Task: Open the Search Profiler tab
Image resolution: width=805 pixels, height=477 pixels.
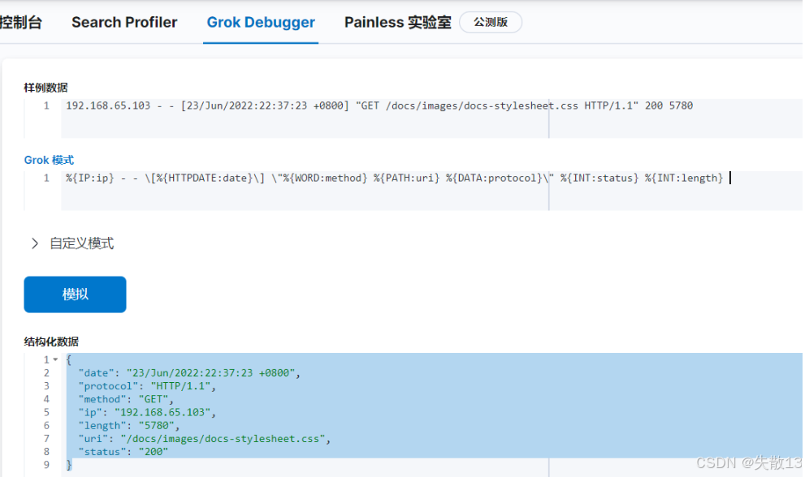Action: pyautogui.click(x=124, y=22)
